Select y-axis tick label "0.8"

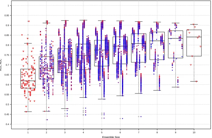point(7,45)
